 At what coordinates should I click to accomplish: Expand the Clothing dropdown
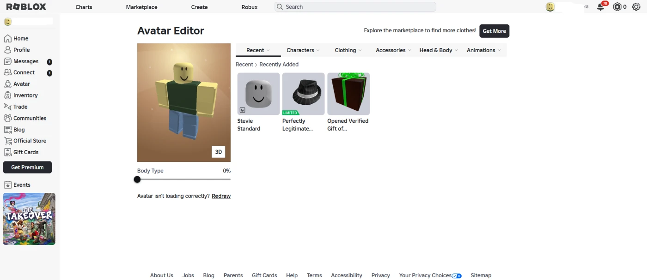tap(348, 50)
